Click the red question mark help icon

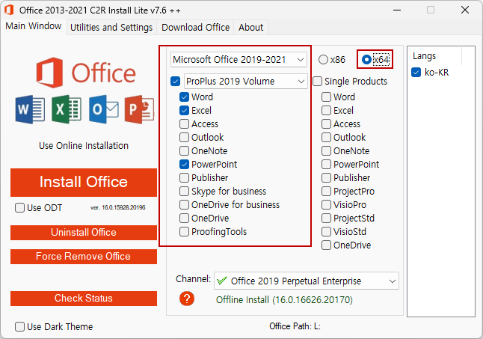coord(187,299)
